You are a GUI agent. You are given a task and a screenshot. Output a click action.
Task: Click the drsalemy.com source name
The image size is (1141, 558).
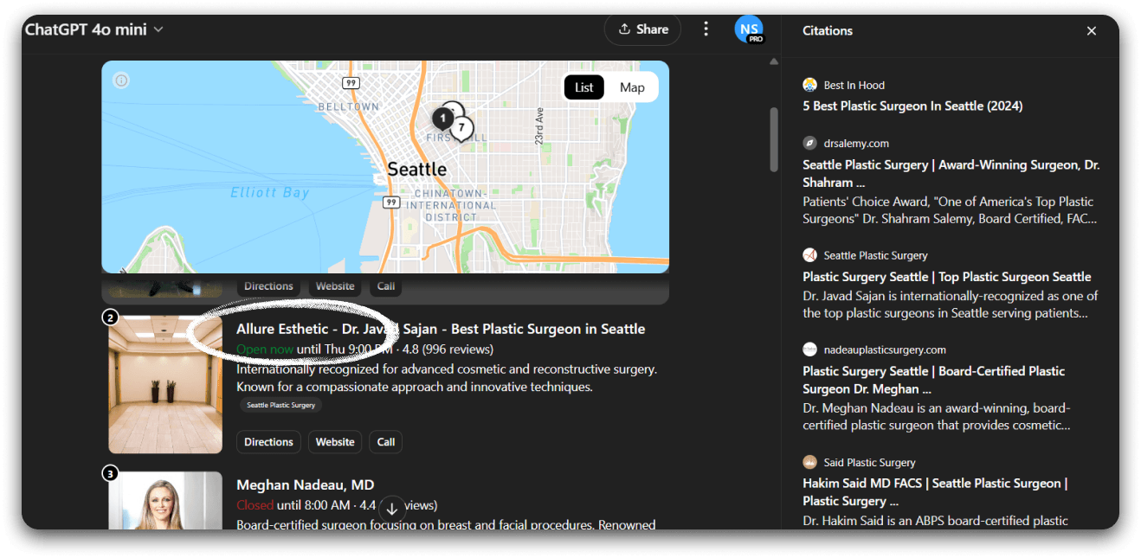(856, 144)
